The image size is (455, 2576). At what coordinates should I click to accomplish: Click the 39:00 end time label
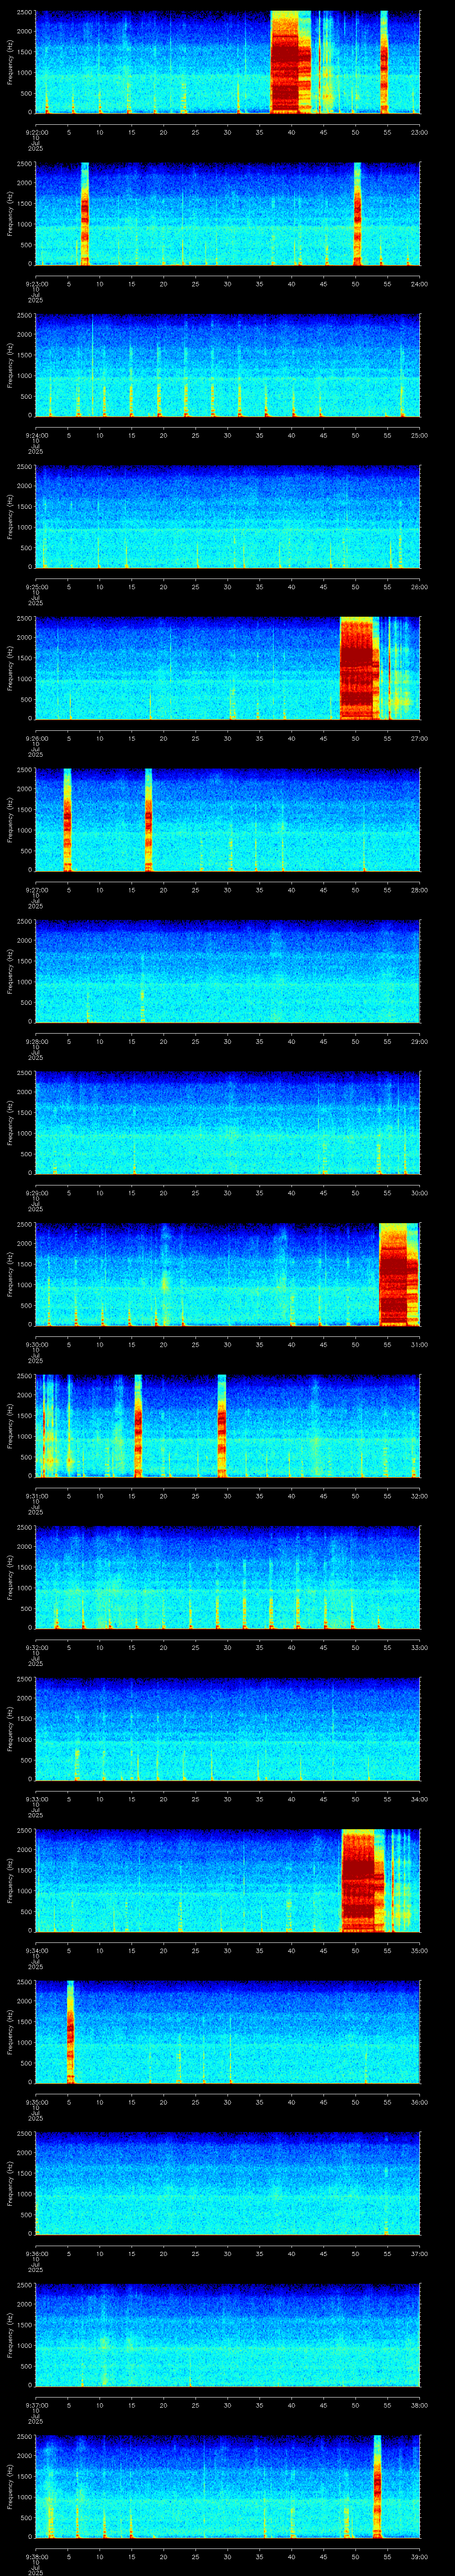pos(419,2557)
